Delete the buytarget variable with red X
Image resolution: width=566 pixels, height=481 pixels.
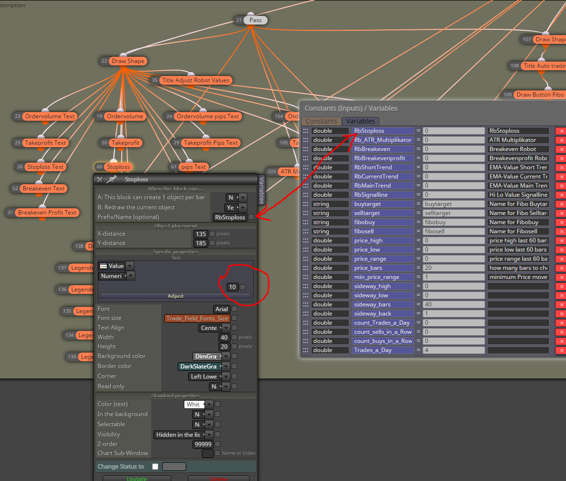click(x=561, y=204)
